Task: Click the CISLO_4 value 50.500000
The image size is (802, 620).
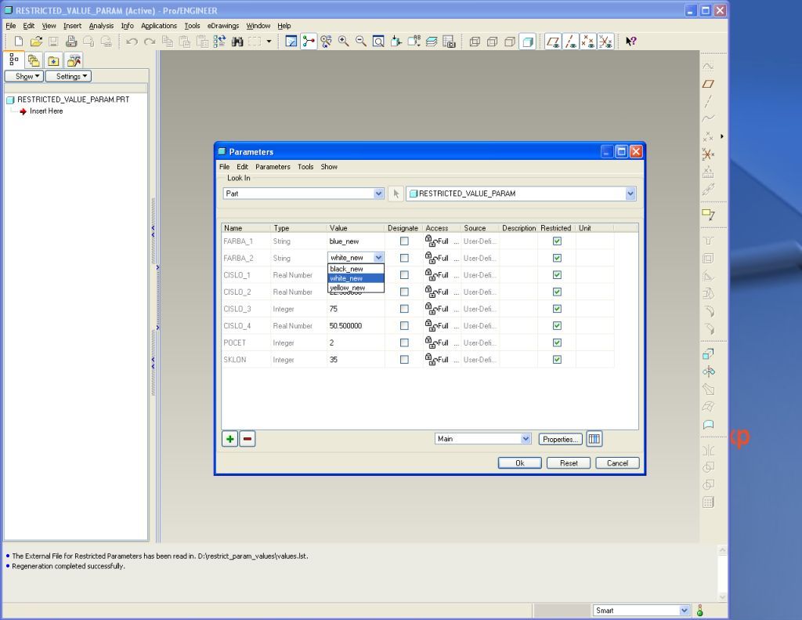Action: [345, 325]
